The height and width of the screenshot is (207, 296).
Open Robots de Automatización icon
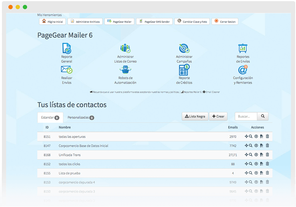(x=125, y=70)
